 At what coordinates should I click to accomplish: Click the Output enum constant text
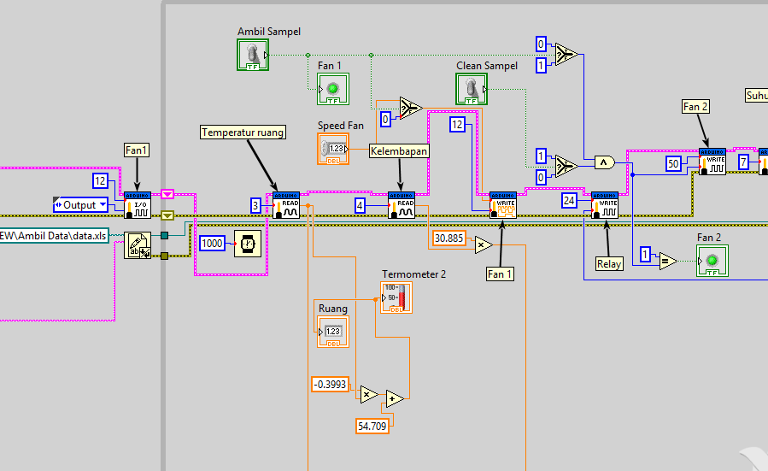coord(79,205)
